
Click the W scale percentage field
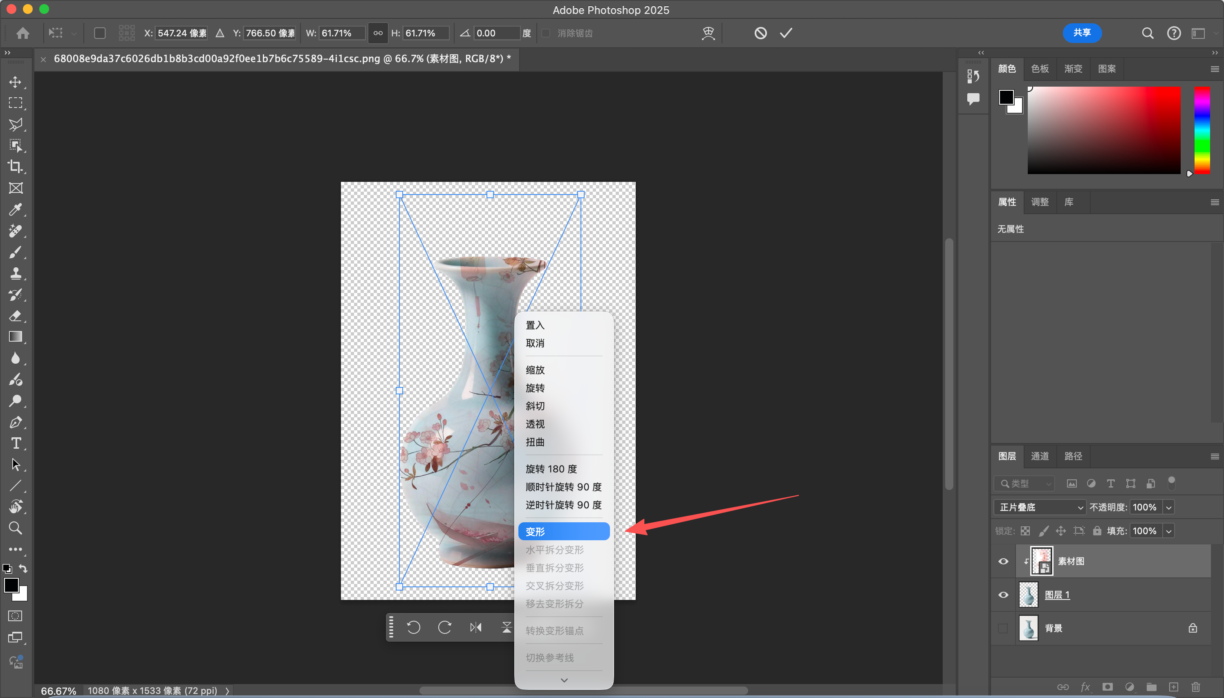pyautogui.click(x=341, y=33)
